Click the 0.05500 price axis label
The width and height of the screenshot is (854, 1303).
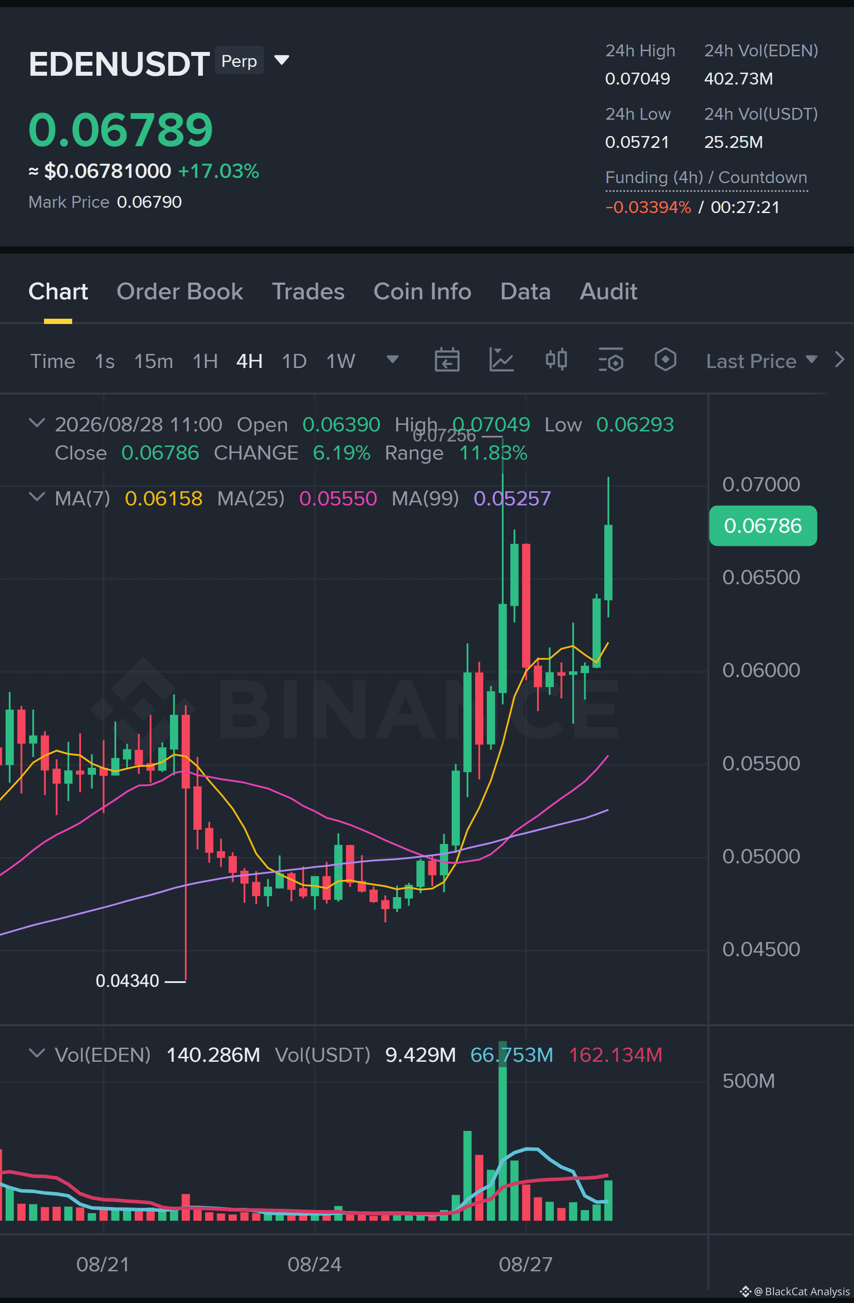761,764
